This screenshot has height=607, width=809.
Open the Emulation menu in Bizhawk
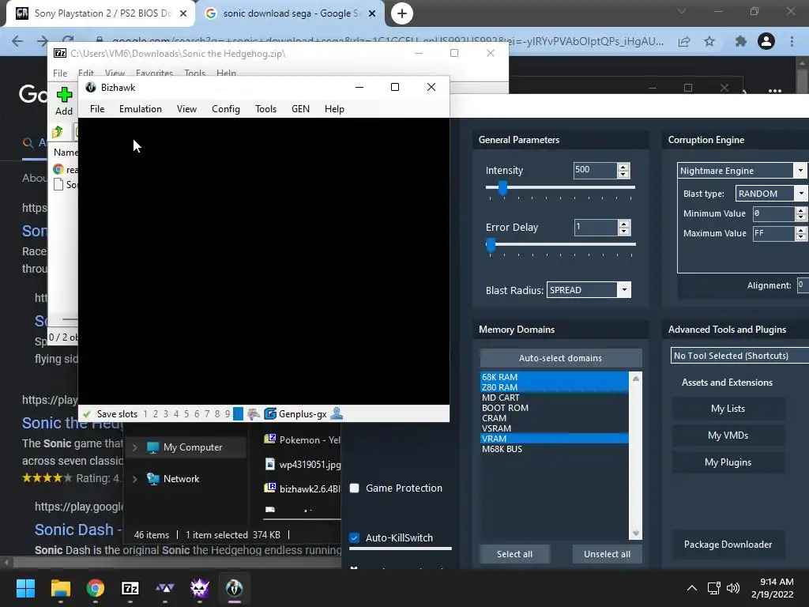(x=141, y=109)
